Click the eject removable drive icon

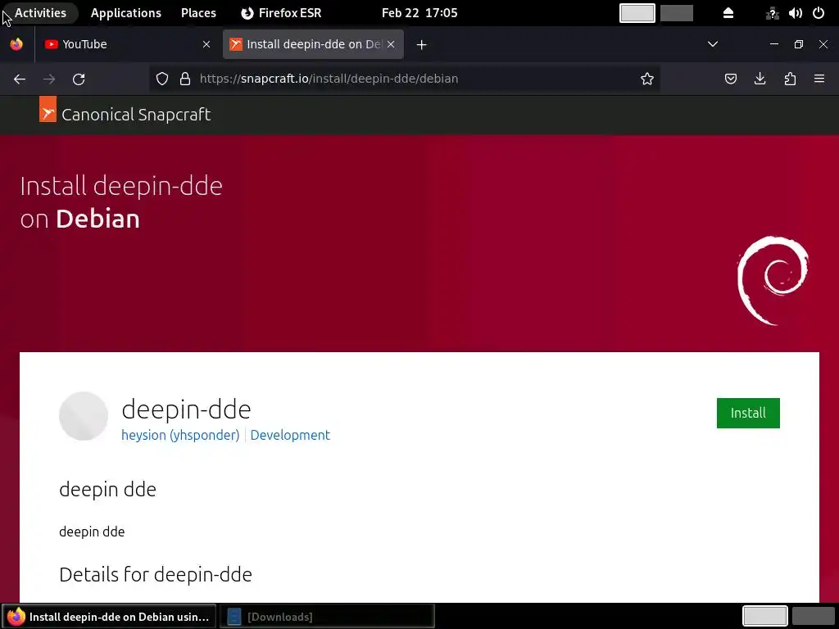click(728, 13)
